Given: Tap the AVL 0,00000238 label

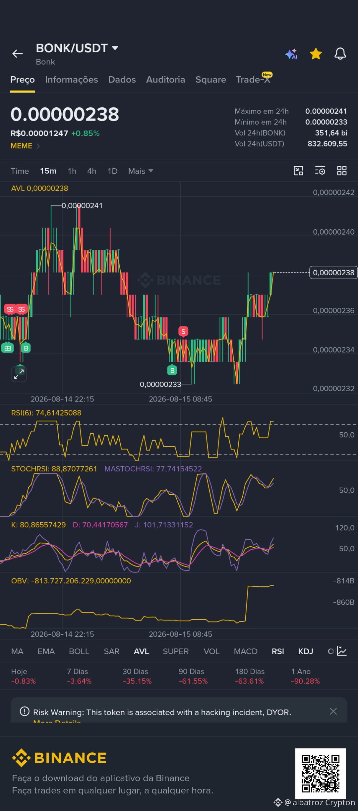Looking at the screenshot, I should [39, 188].
